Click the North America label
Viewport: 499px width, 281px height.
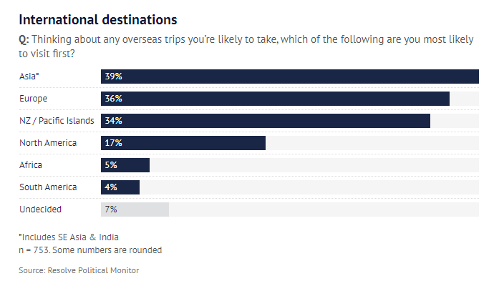[x=48, y=143]
